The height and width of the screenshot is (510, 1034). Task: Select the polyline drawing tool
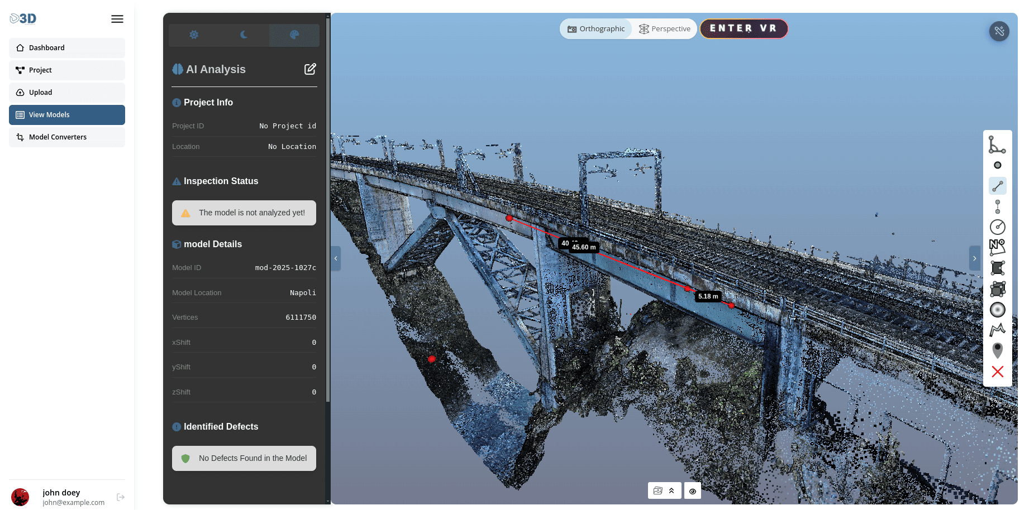click(x=998, y=330)
